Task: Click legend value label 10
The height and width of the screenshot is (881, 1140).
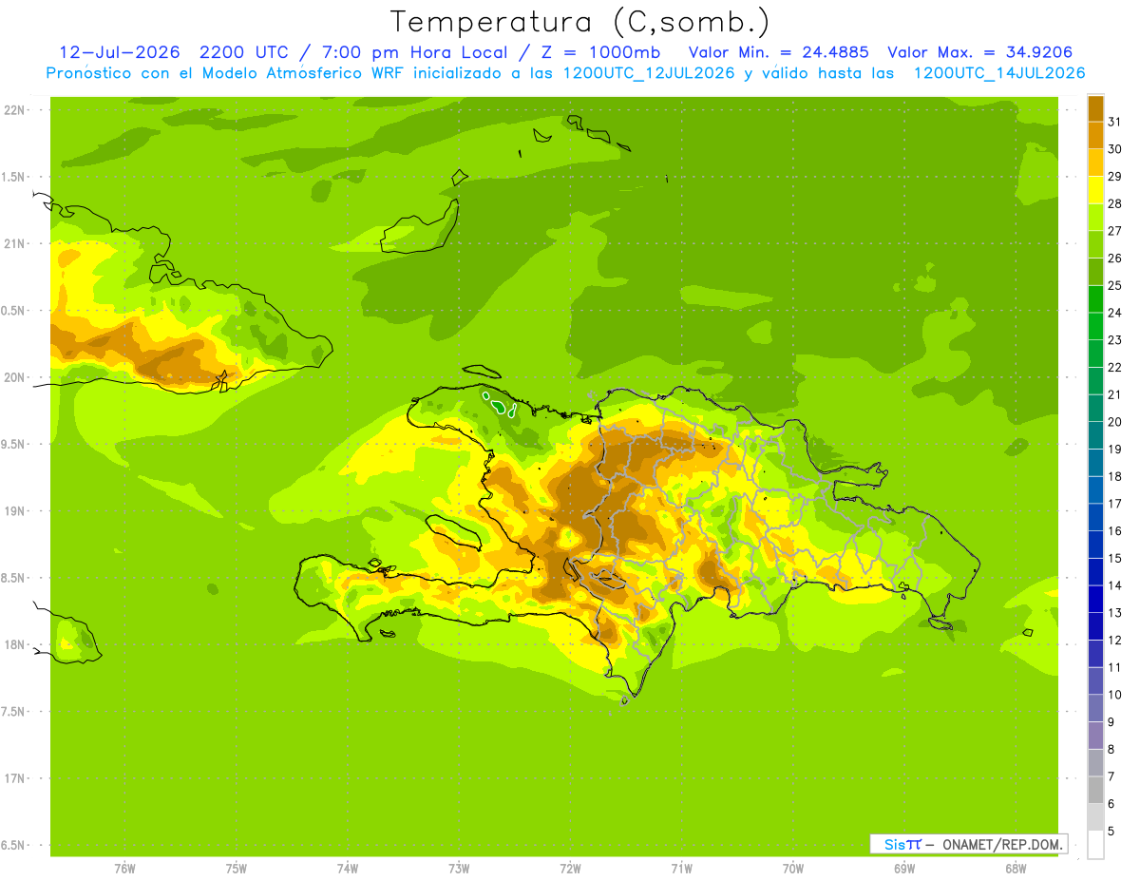Action: pyautogui.click(x=1114, y=694)
